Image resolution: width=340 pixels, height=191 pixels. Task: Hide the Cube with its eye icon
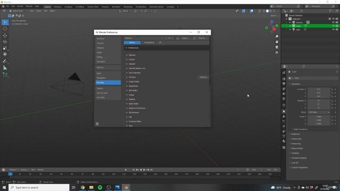point(333,26)
